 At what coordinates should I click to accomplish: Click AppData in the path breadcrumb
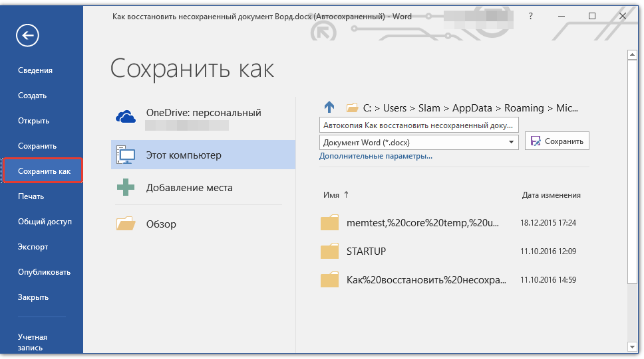tap(472, 108)
